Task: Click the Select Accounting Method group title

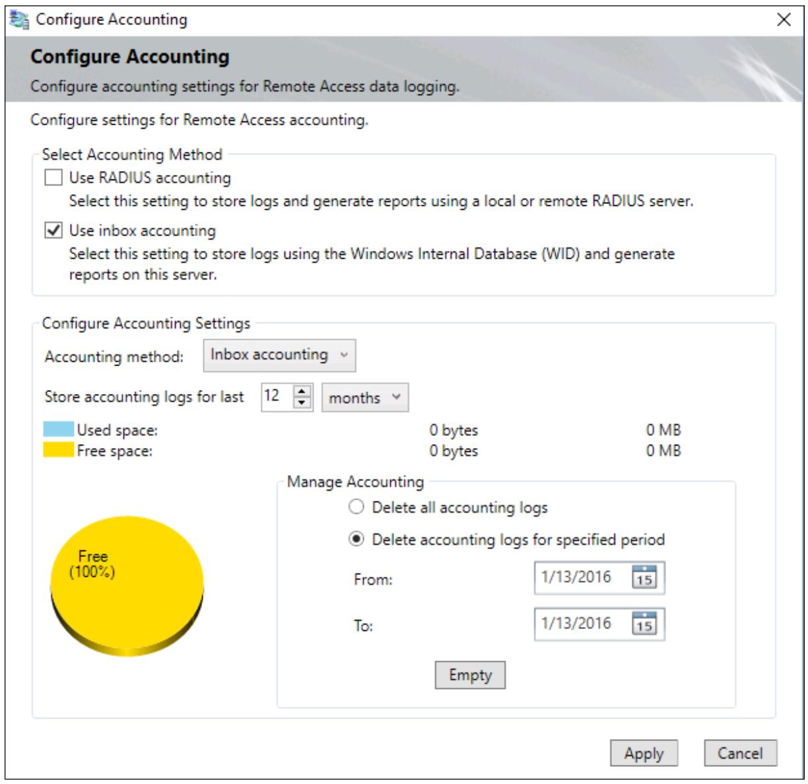Action: (132, 154)
